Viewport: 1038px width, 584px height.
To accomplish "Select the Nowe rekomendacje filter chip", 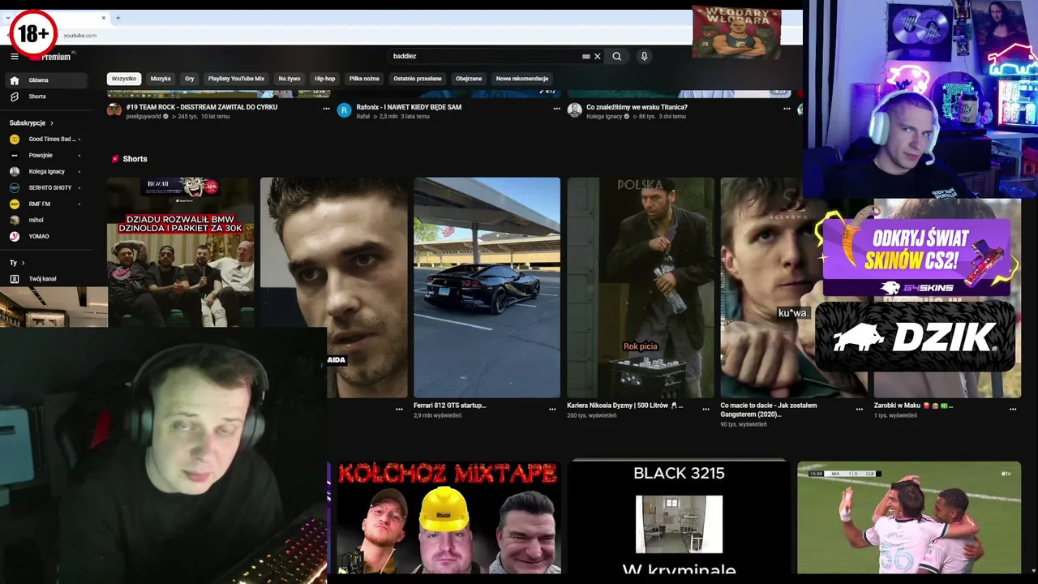I will pos(522,79).
